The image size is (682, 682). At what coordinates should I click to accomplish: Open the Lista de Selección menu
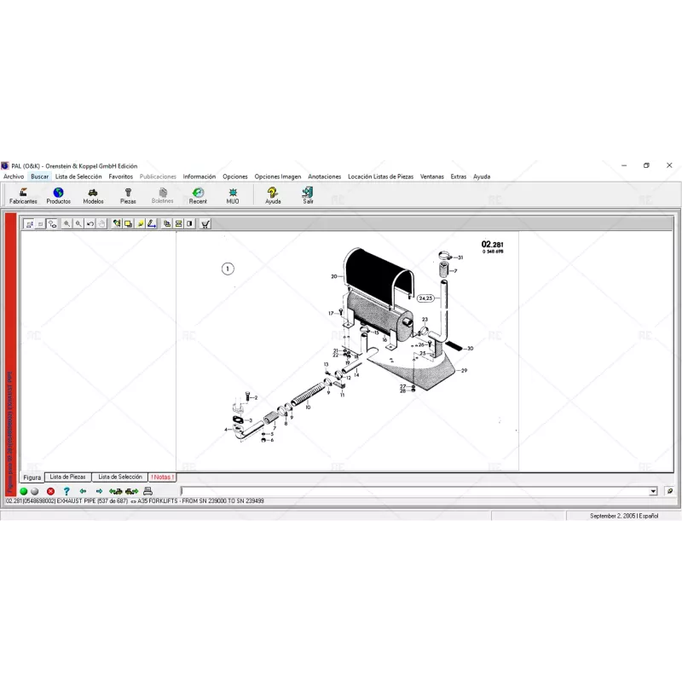(x=78, y=176)
